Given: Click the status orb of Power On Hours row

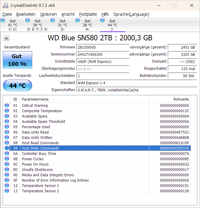Looking at the screenshot, I should coord(7,164).
